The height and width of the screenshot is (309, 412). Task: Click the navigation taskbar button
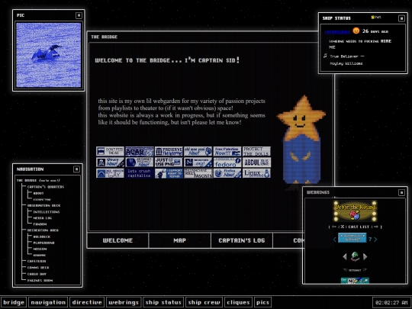pos(48,302)
